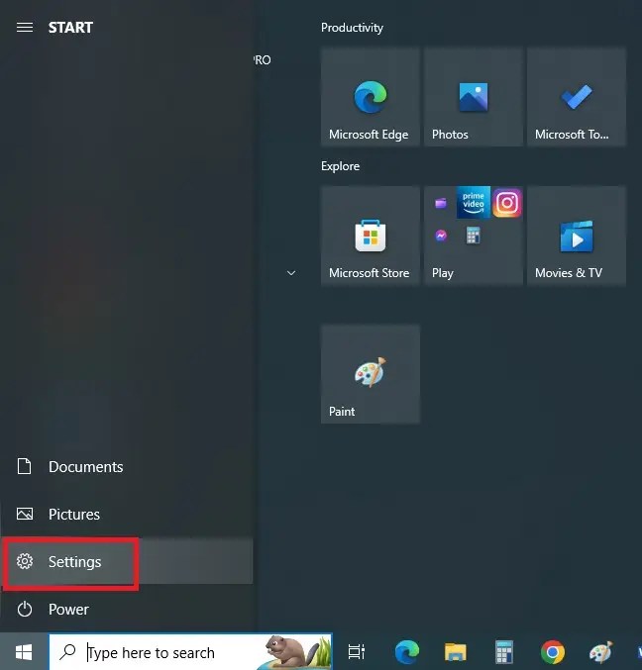Image resolution: width=642 pixels, height=670 pixels.
Task: Open the Microsoft Edge tile
Action: click(x=370, y=97)
